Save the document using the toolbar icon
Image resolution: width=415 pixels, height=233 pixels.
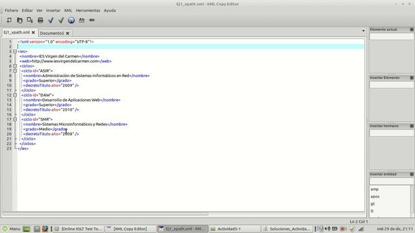point(30,20)
